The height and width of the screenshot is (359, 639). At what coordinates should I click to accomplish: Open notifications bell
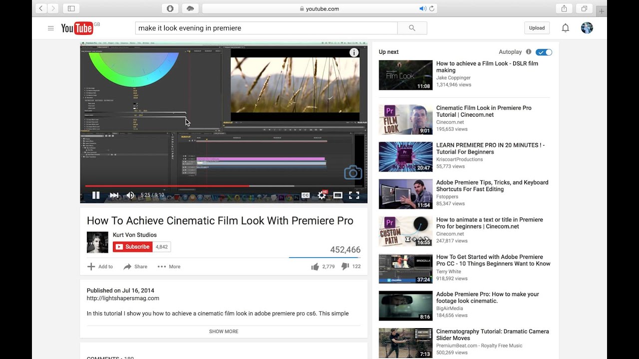(565, 28)
